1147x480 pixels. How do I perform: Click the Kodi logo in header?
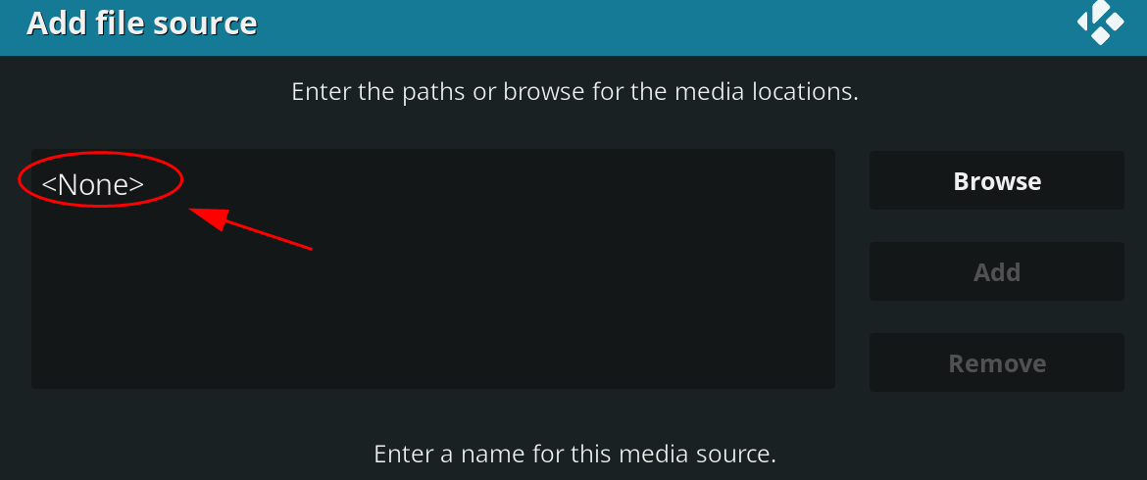point(1100,23)
